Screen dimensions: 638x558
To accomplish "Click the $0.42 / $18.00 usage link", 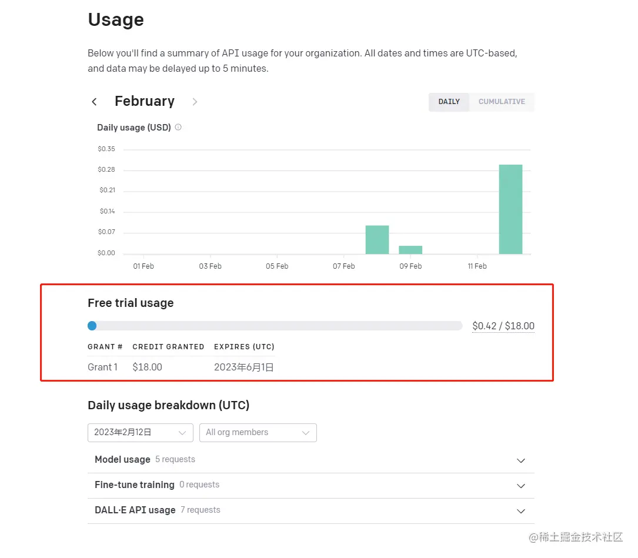I will [x=503, y=326].
